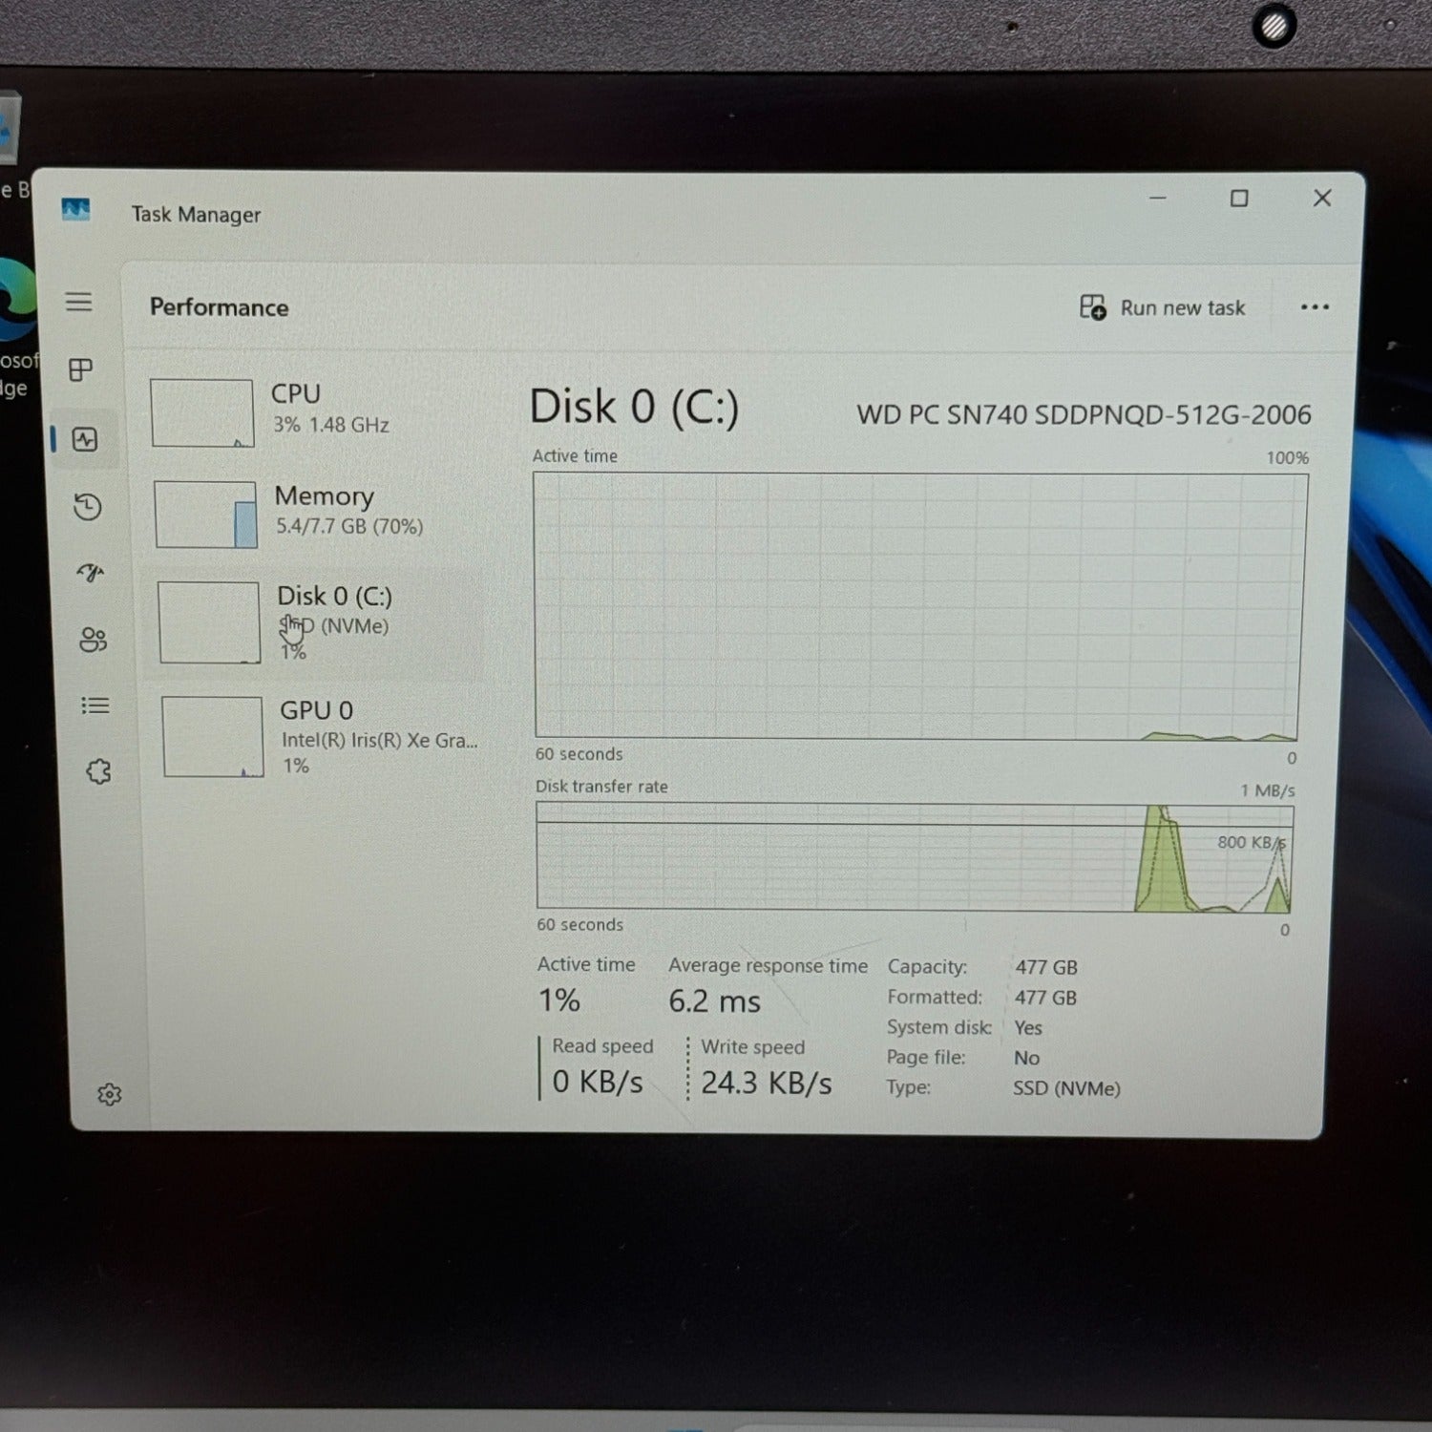Close the Task Manager window
1432x1432 pixels.
1322,198
